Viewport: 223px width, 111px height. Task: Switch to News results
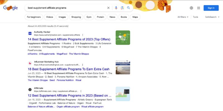112,17
